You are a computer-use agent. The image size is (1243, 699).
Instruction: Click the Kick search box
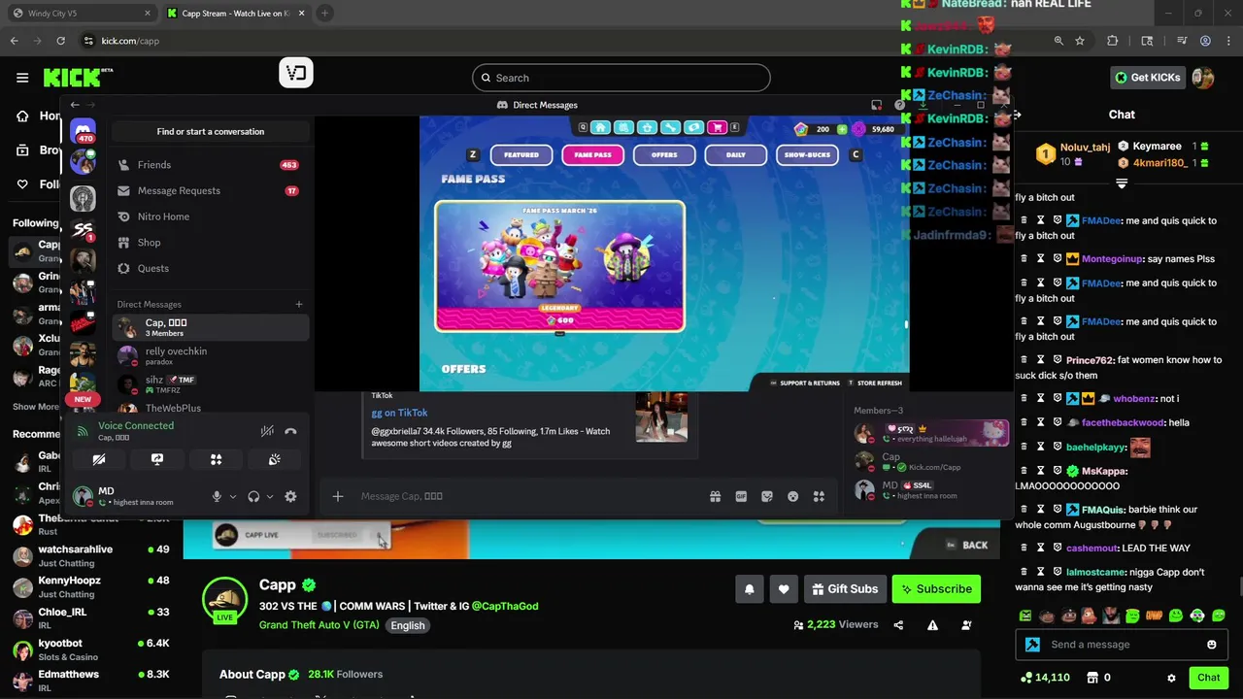621,78
